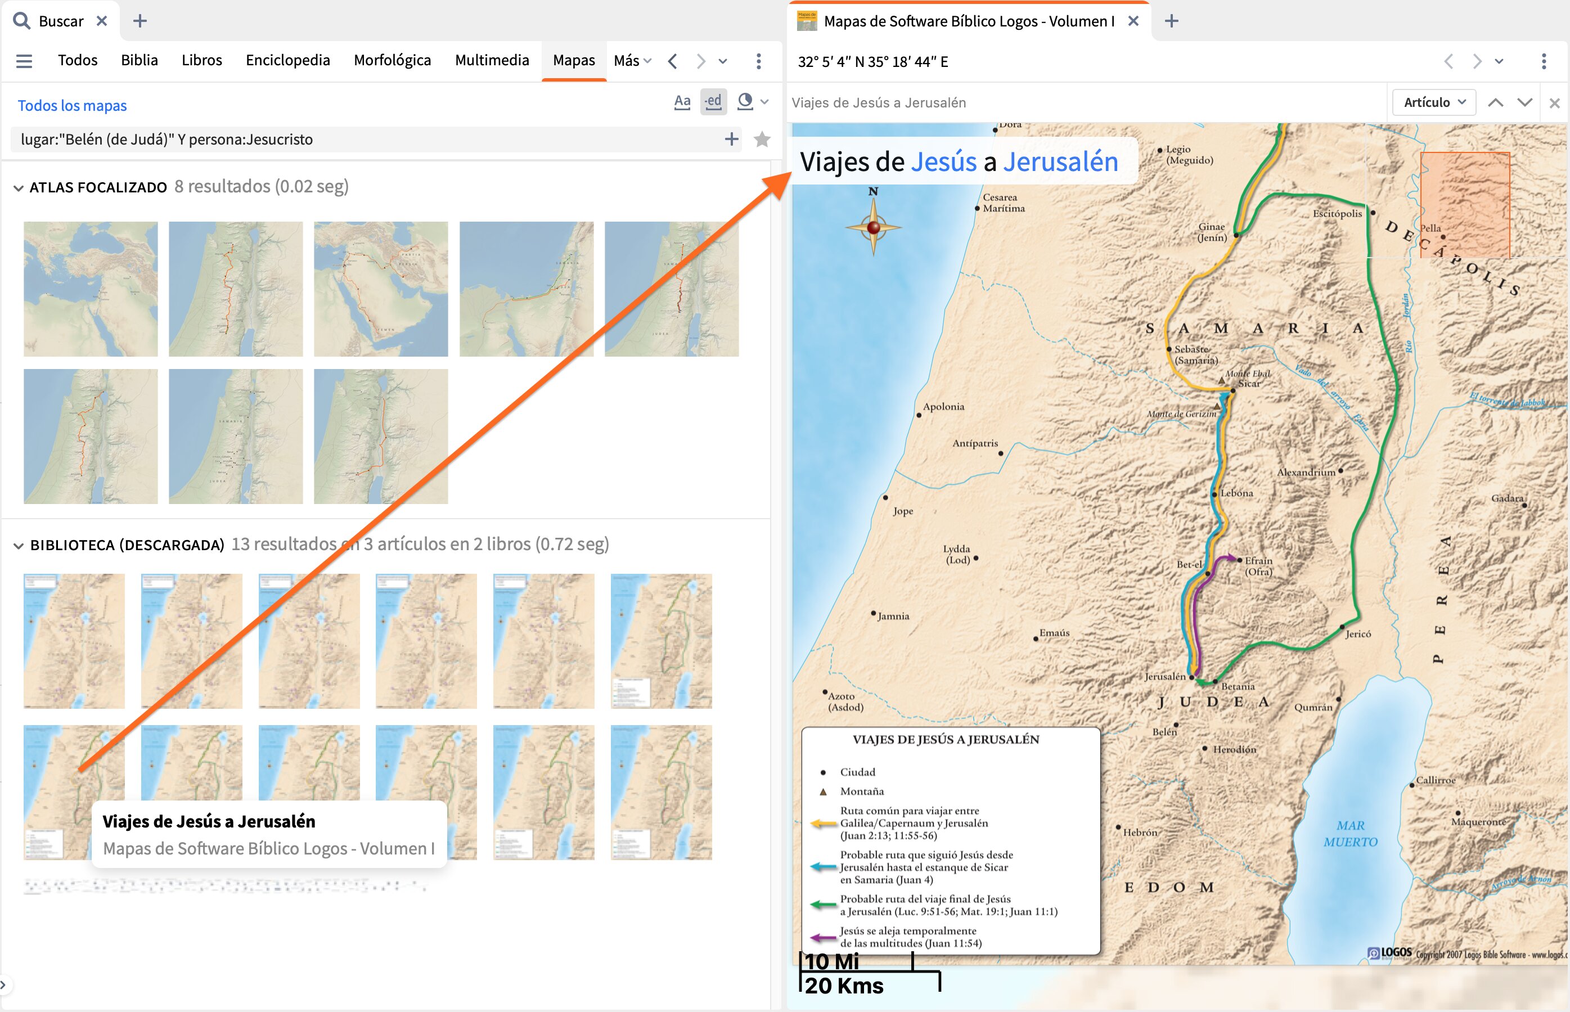Go to next article with down chevron

pyautogui.click(x=1524, y=102)
